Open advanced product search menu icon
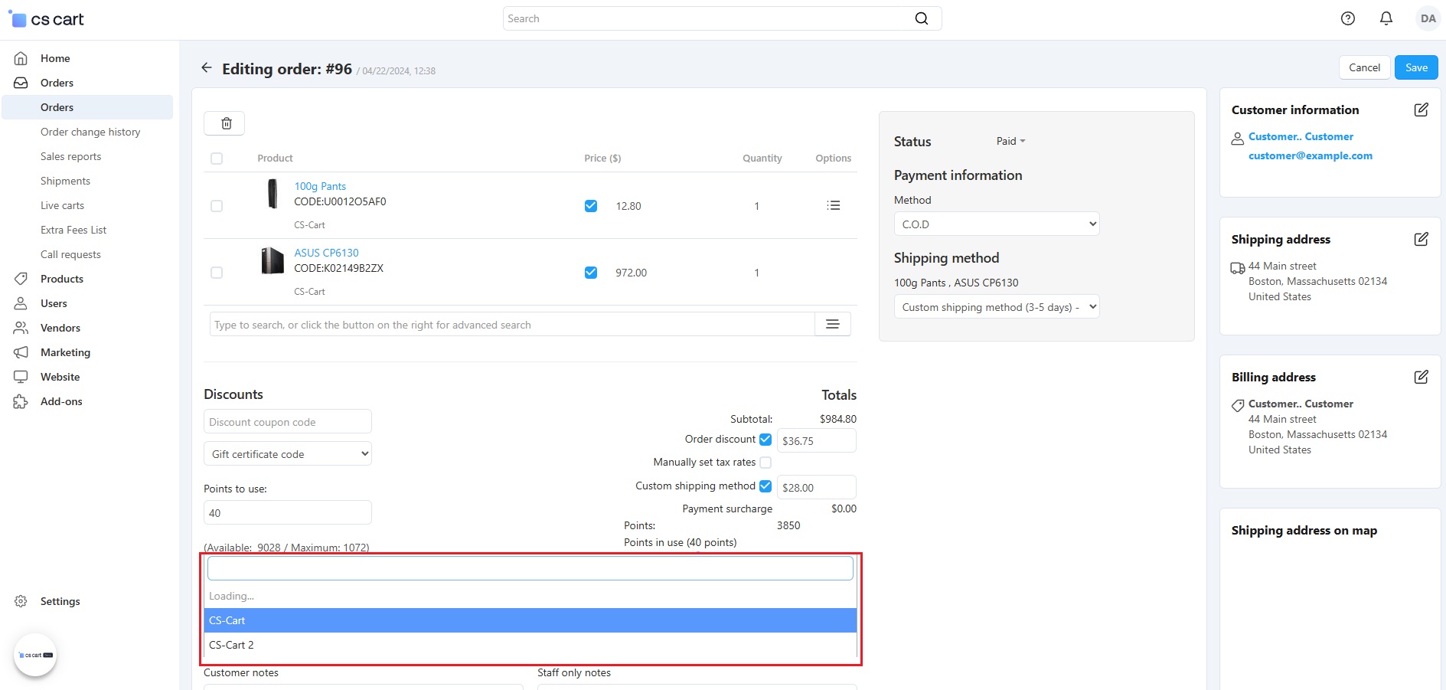The width and height of the screenshot is (1446, 690). (x=832, y=325)
